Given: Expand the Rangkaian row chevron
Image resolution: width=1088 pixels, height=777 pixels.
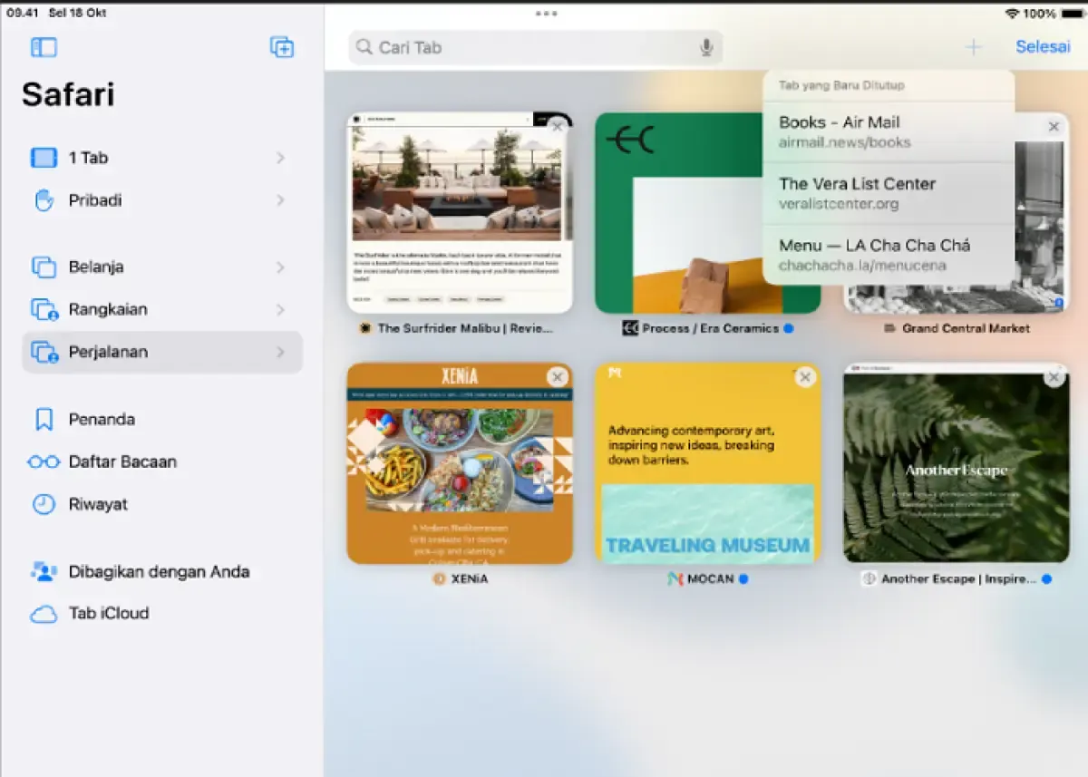Looking at the screenshot, I should coord(280,309).
